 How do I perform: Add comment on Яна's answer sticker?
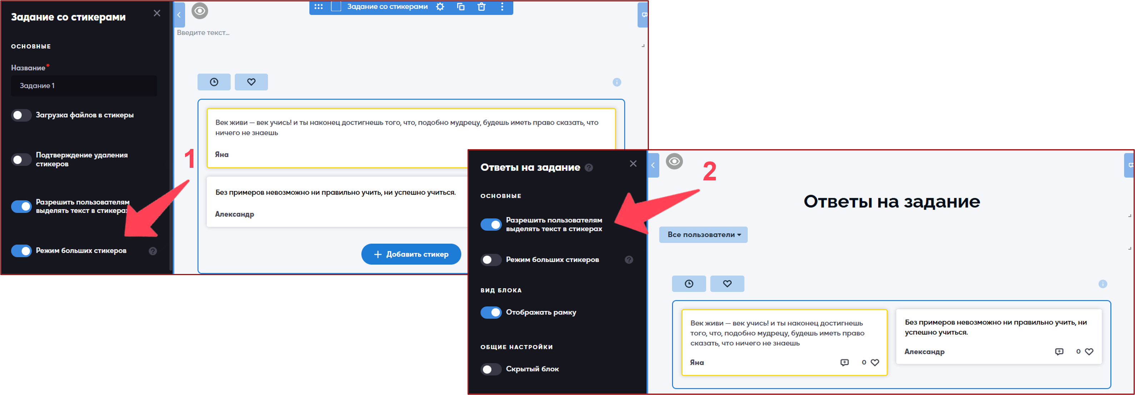[x=844, y=362]
